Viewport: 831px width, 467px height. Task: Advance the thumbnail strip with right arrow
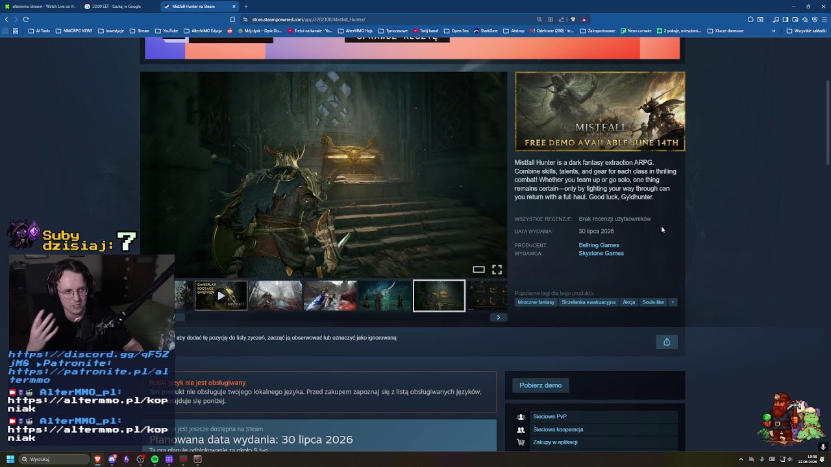click(x=498, y=318)
